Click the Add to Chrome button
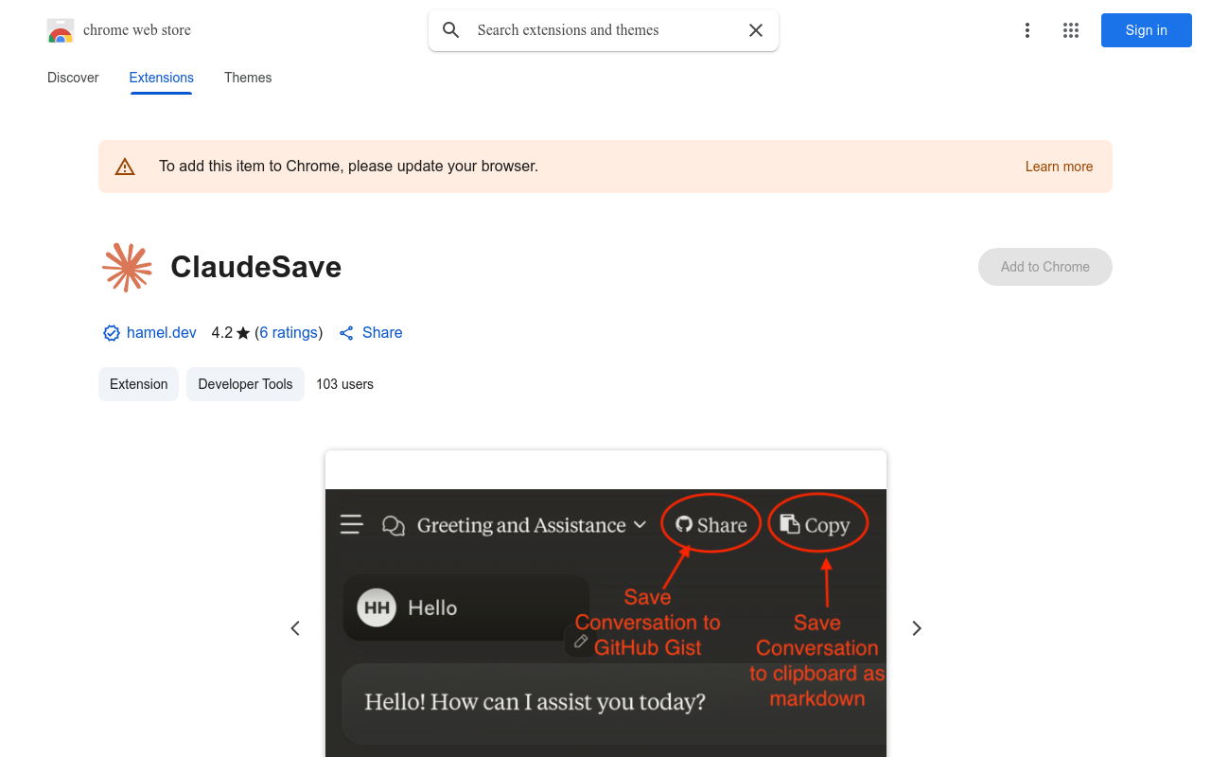 point(1045,267)
